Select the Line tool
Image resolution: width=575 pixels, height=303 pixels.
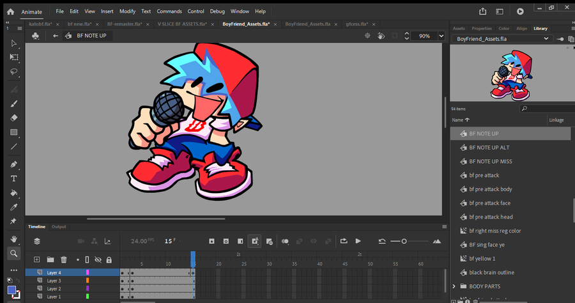[13, 147]
